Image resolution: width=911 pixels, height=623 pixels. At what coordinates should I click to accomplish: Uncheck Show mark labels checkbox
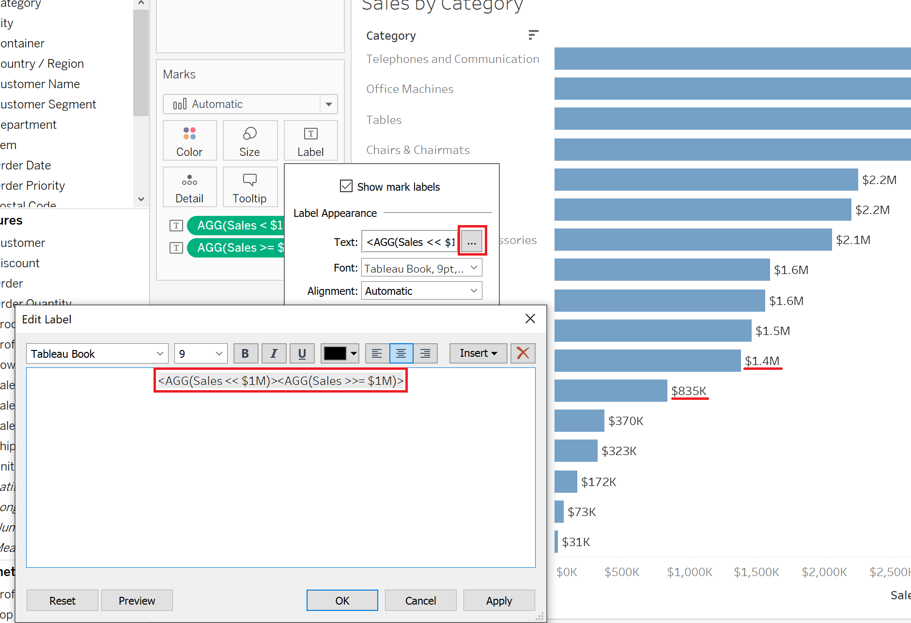click(x=346, y=186)
